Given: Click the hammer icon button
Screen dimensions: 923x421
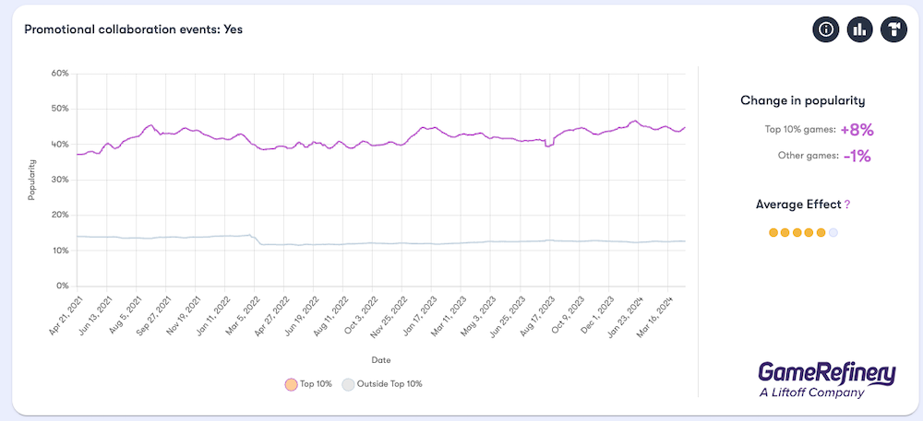Looking at the screenshot, I should click(x=894, y=29).
